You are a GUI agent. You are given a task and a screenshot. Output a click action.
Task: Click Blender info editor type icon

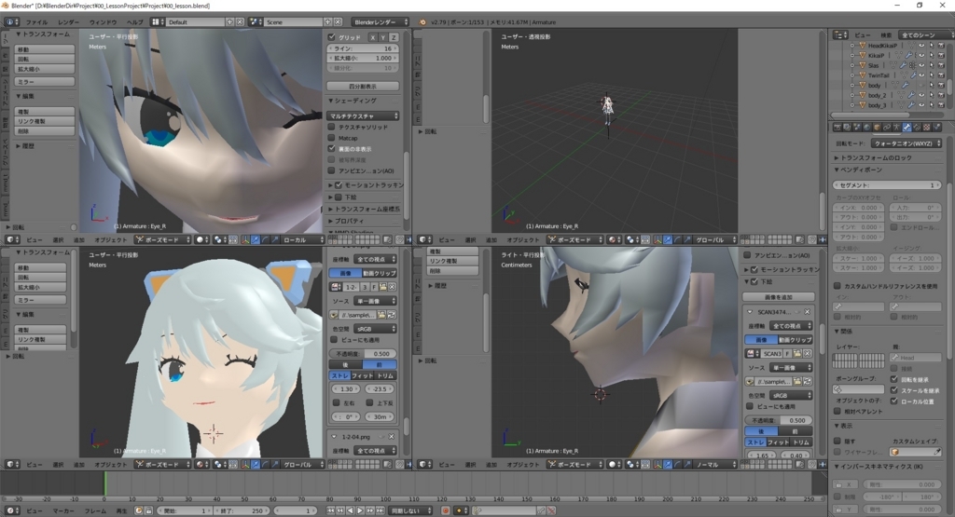click(x=11, y=22)
